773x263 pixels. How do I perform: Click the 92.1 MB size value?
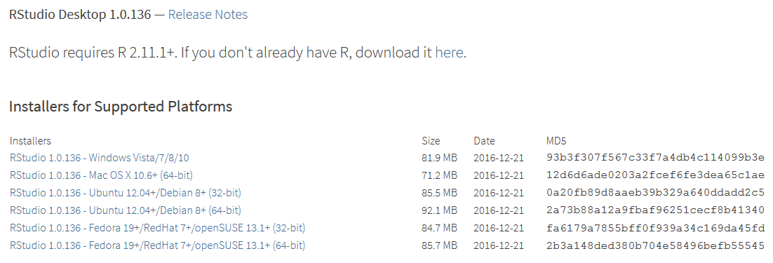(x=440, y=211)
